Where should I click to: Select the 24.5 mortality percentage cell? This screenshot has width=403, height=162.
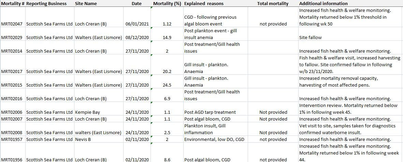167,85
